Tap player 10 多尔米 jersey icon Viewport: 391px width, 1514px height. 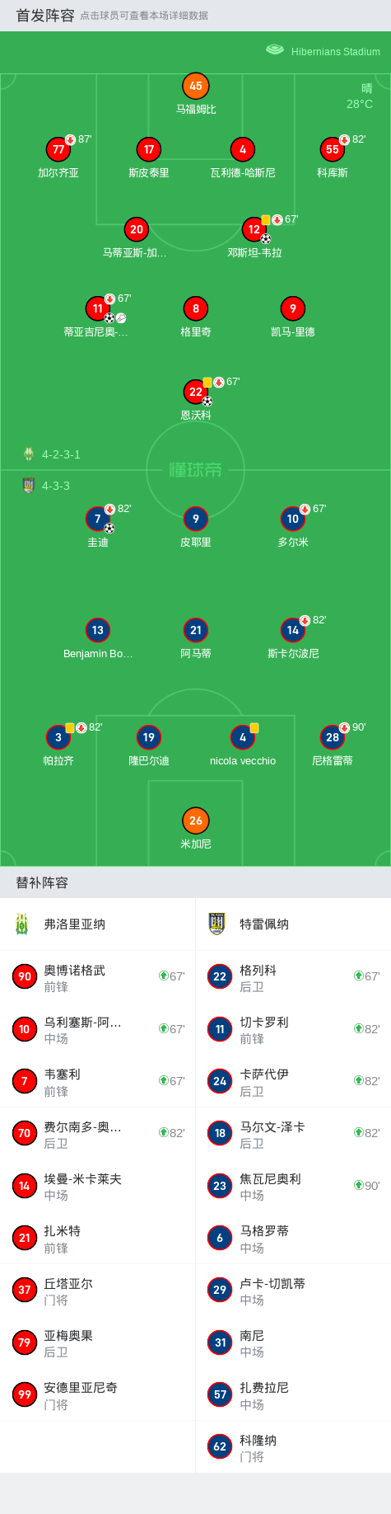click(293, 519)
